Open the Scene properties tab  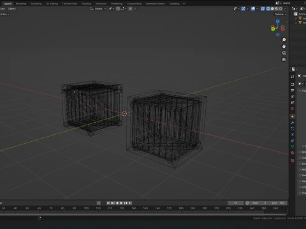[293, 102]
